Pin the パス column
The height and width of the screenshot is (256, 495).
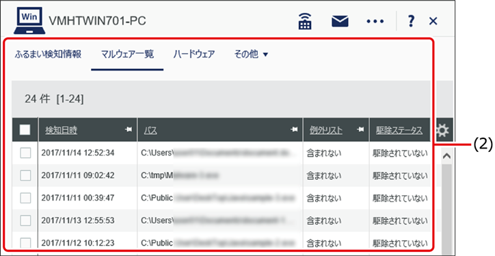pos(294,129)
